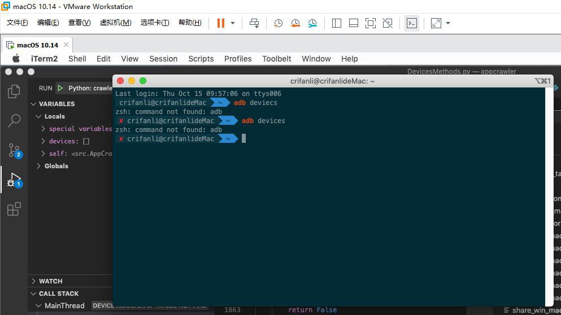Viewport: 561px width, 315px height.
Task: Open the 选项卡(T) menu
Action: click(x=155, y=23)
